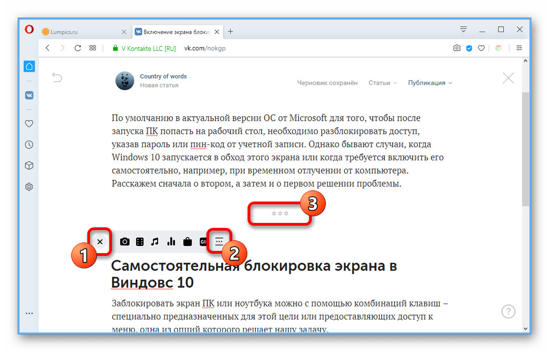
Task: Insert a photo with camera icon
Action: [x=125, y=242]
